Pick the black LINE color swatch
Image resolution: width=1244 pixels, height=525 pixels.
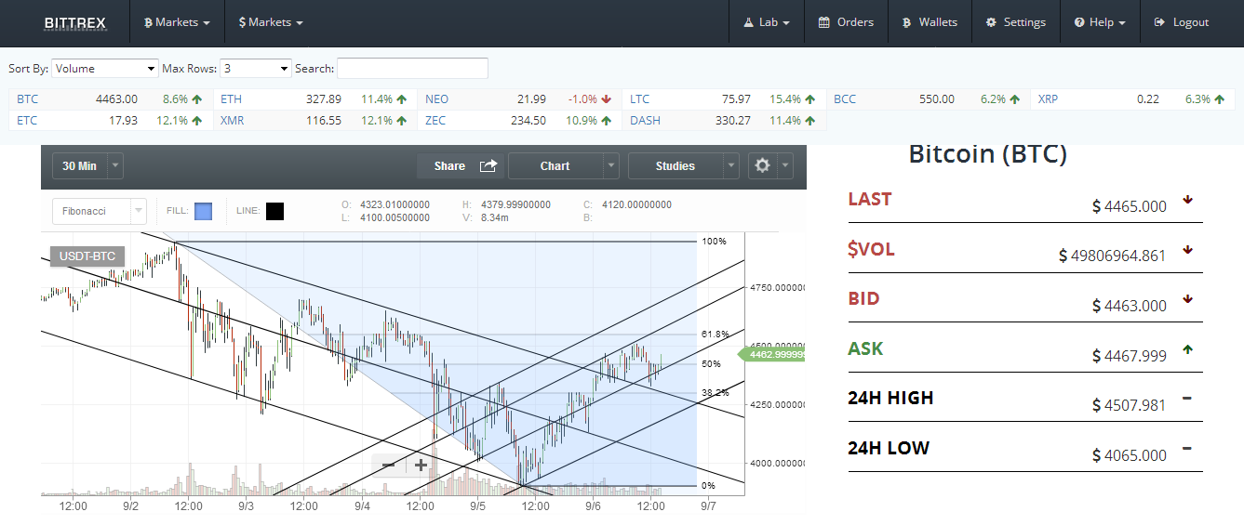click(x=274, y=211)
